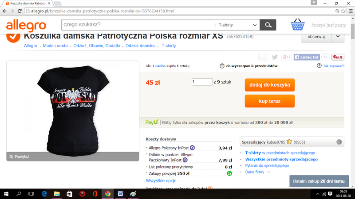The height and width of the screenshot is (199, 355).
Task: Click the kup teraz button
Action: tap(270, 101)
